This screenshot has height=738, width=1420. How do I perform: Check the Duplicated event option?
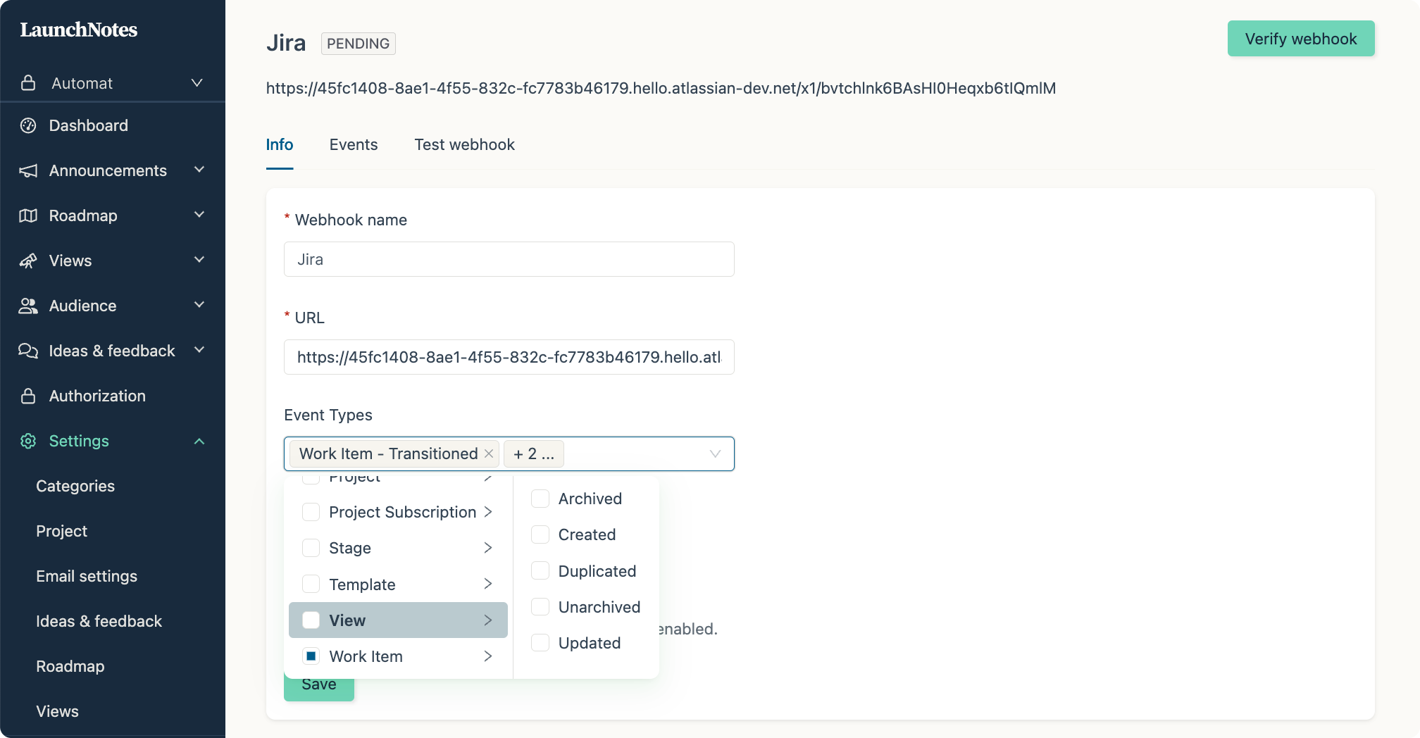[540, 571]
